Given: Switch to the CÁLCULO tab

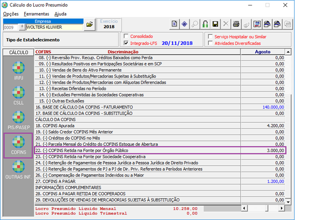Looking at the screenshot, I should tap(18, 52).
